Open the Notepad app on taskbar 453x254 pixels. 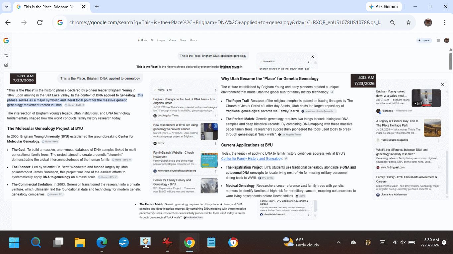tap(211, 243)
